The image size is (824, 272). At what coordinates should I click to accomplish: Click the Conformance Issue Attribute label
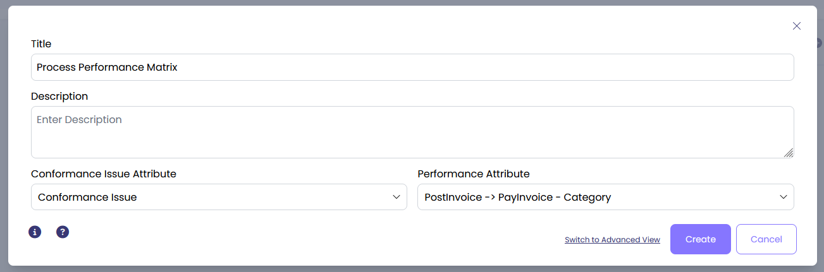pyautogui.click(x=104, y=174)
